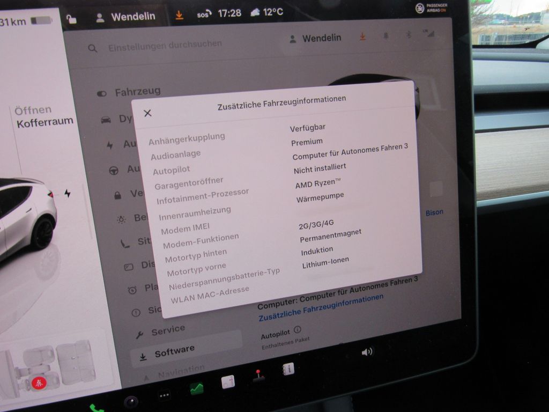This screenshot has width=549, height=412.
Task: Open the Arcade joystick app
Action: point(259,376)
